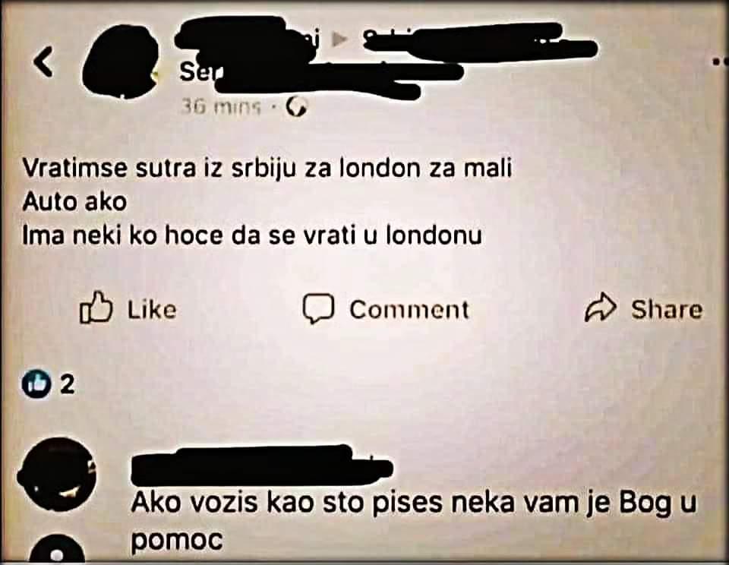Click the triangle arrow between author and group

click(341, 40)
